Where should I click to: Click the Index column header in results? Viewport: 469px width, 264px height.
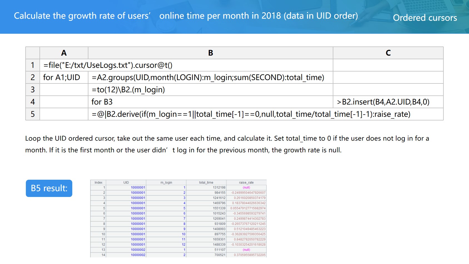(98, 182)
